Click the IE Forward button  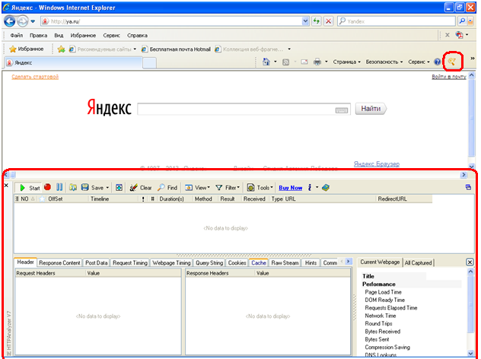click(22, 21)
